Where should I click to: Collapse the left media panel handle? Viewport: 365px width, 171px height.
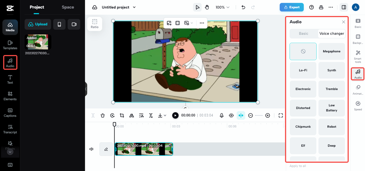tap(86, 89)
